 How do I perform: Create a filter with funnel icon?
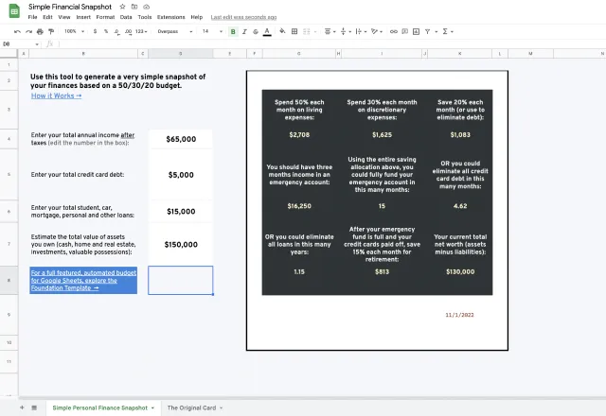click(427, 31)
